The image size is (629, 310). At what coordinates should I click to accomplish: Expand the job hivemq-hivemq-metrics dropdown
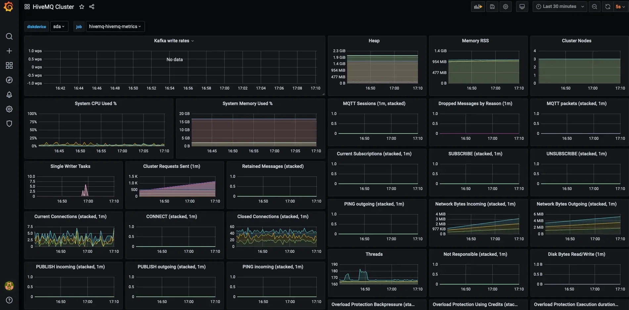click(115, 26)
